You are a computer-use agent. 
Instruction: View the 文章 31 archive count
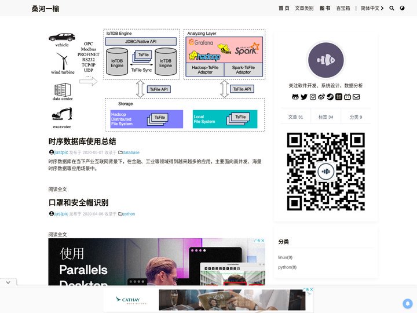click(295, 117)
